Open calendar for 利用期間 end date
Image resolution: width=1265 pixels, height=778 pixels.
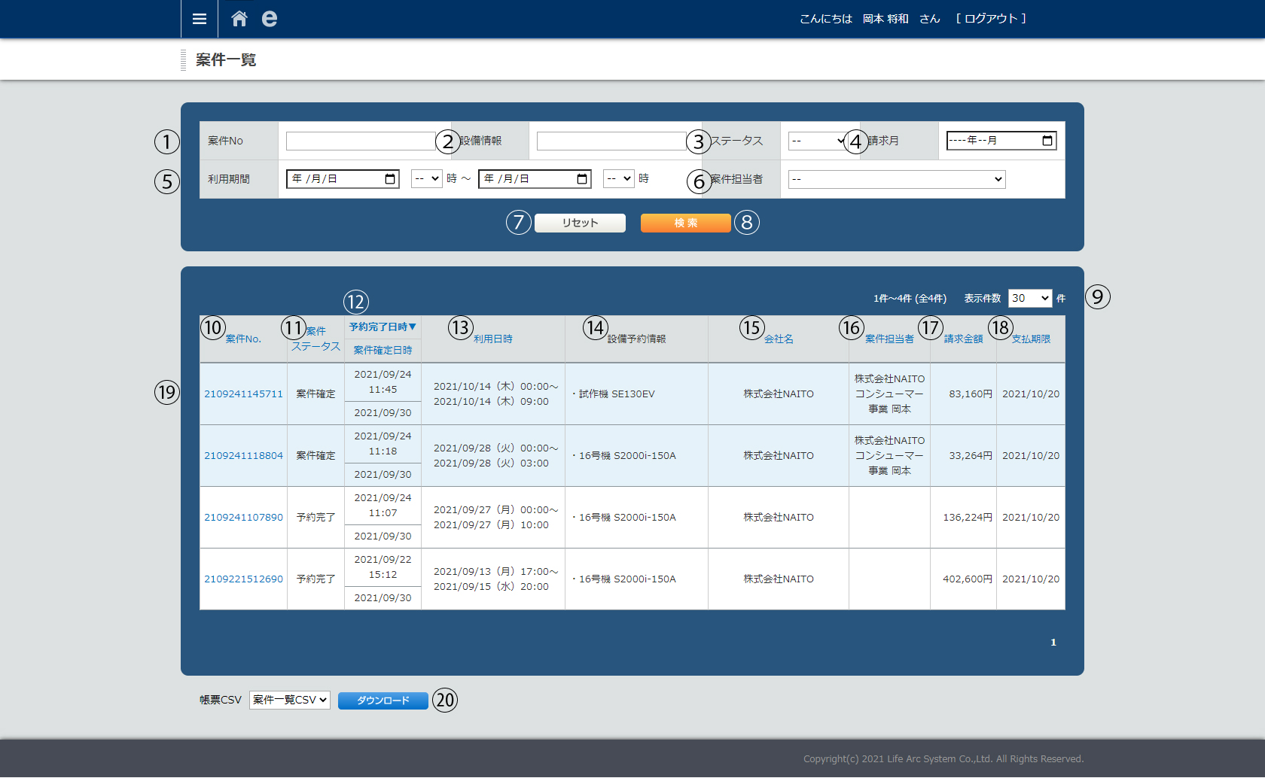[x=581, y=179]
